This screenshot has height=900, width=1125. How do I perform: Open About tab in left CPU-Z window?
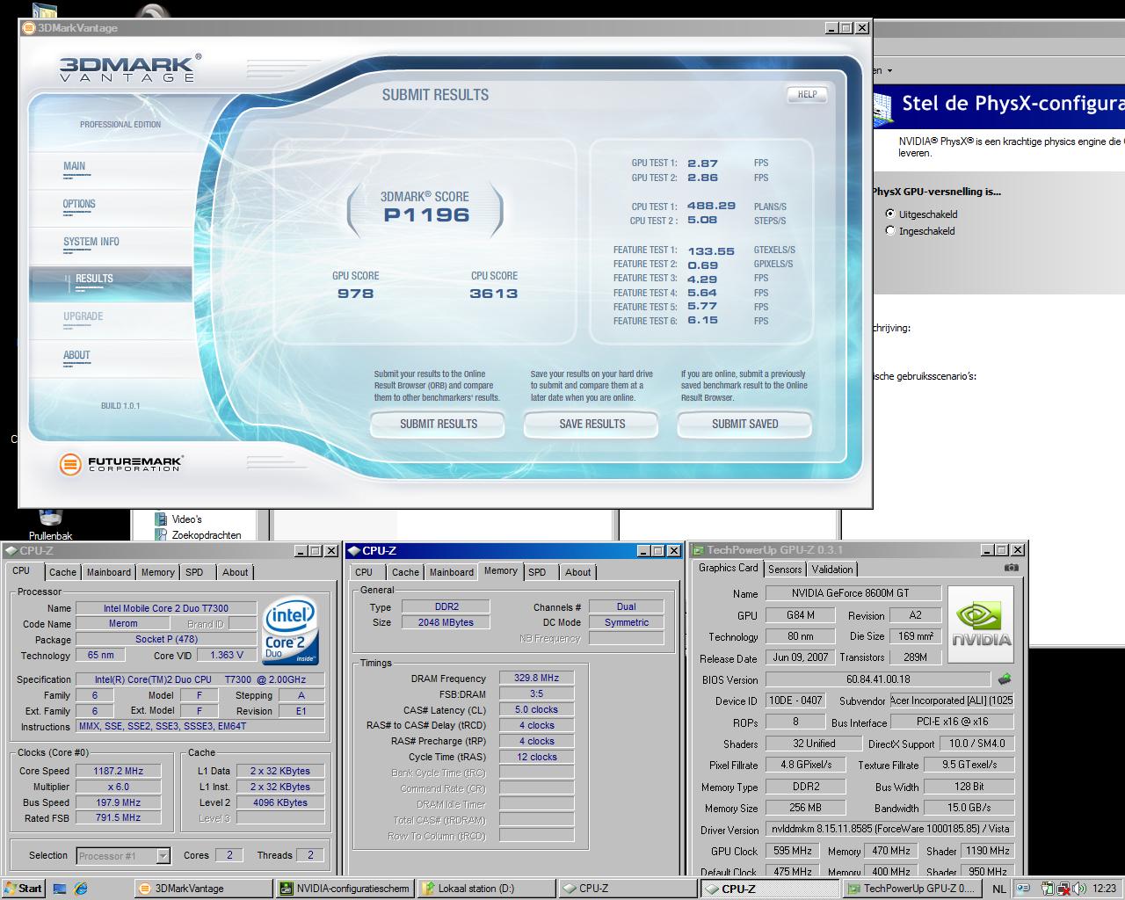235,572
